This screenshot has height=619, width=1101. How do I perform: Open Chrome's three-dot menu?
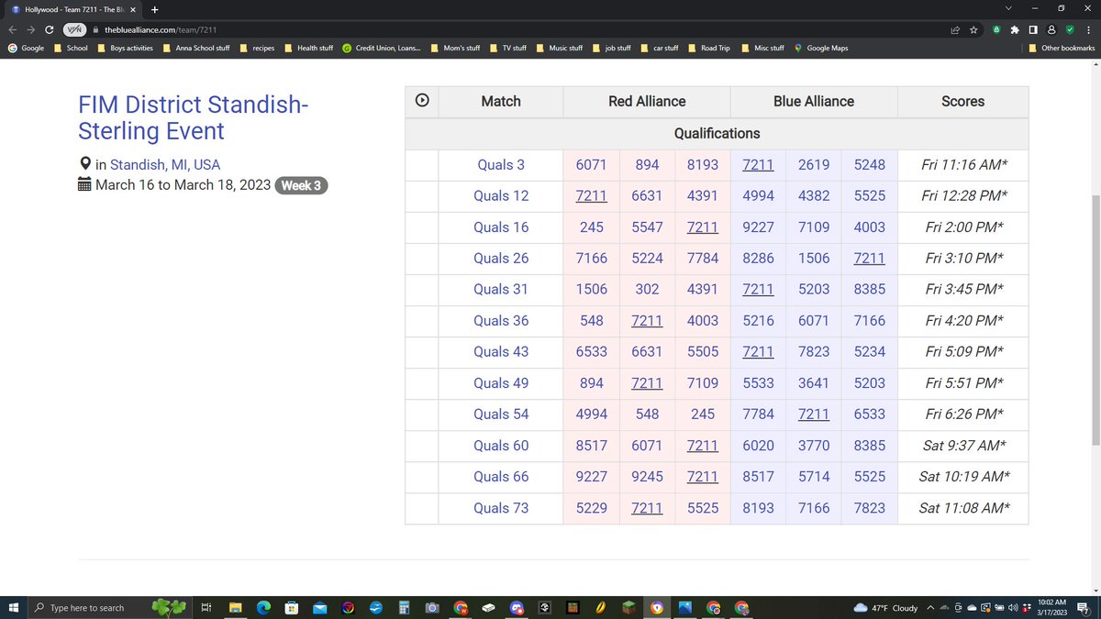1087,29
